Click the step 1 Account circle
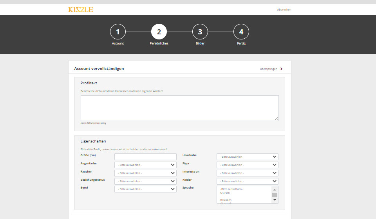Screen dimensions: 376x219 pyautogui.click(x=118, y=32)
